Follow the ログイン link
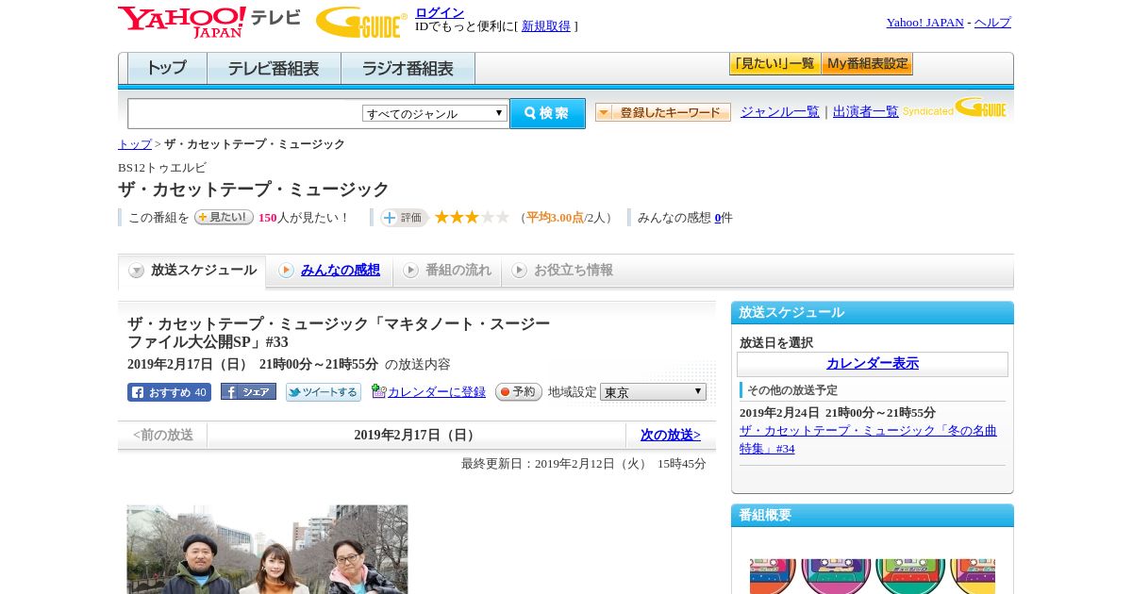This screenshot has width=1132, height=594. point(440,12)
